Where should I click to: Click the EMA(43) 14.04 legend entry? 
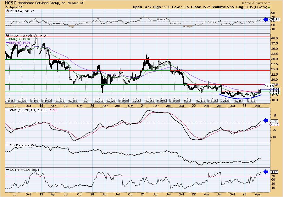[x=18, y=43]
